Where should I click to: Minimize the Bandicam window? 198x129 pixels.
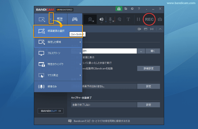[153, 9]
